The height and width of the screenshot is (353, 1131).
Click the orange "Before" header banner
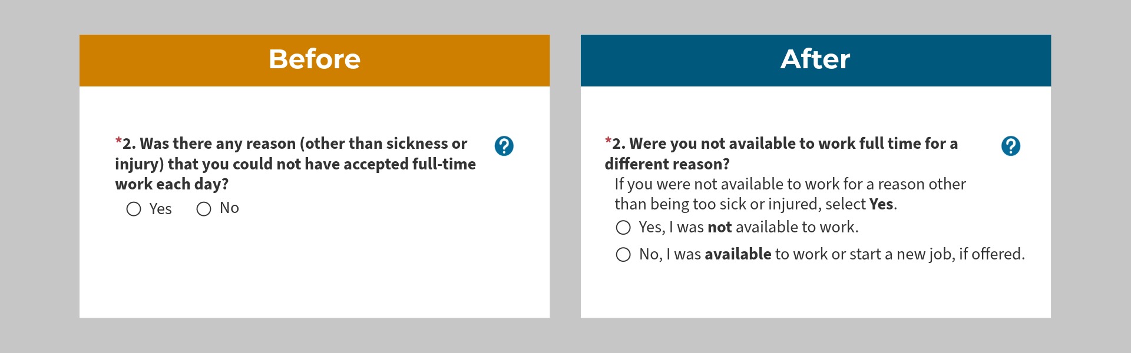[x=315, y=60]
